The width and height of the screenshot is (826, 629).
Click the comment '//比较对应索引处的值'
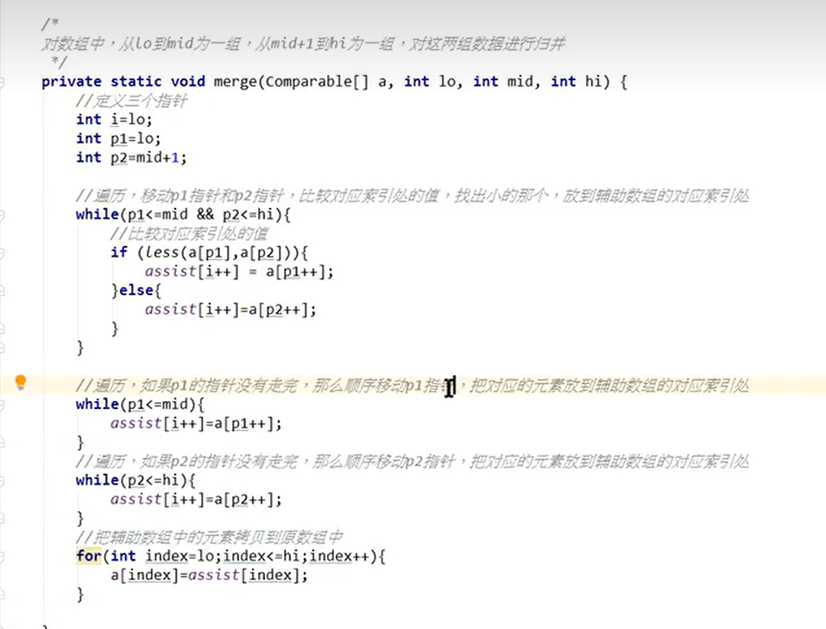click(x=190, y=233)
